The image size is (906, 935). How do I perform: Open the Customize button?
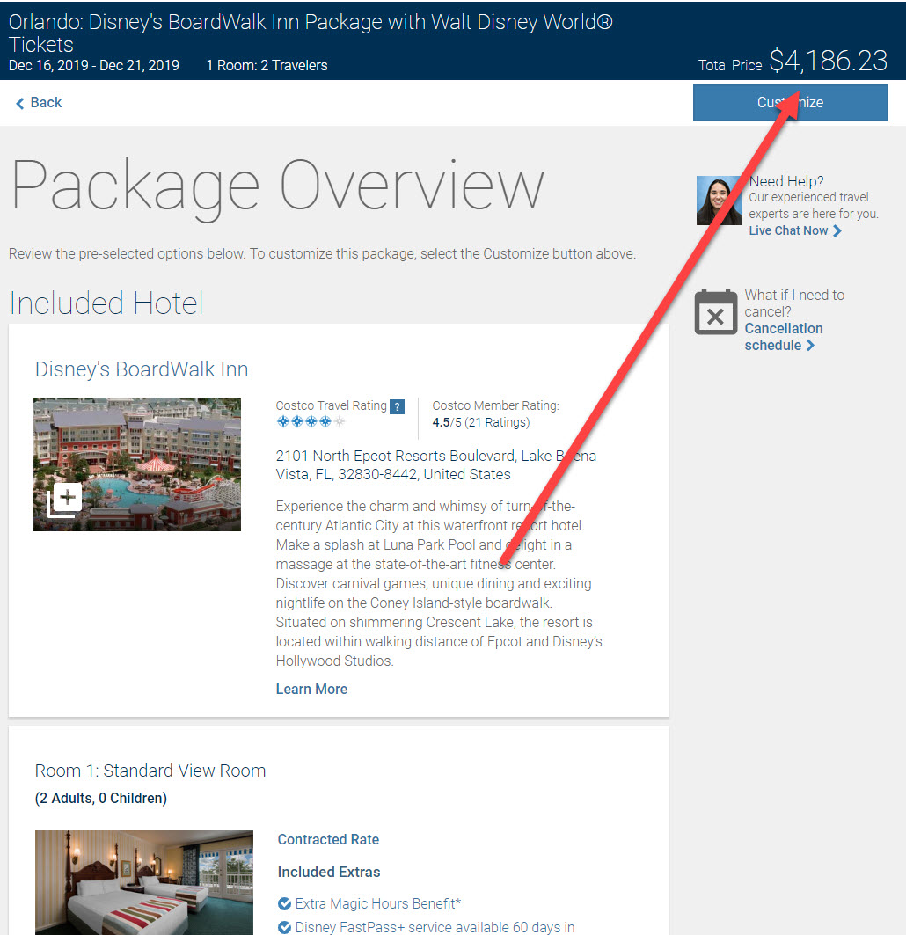click(790, 103)
